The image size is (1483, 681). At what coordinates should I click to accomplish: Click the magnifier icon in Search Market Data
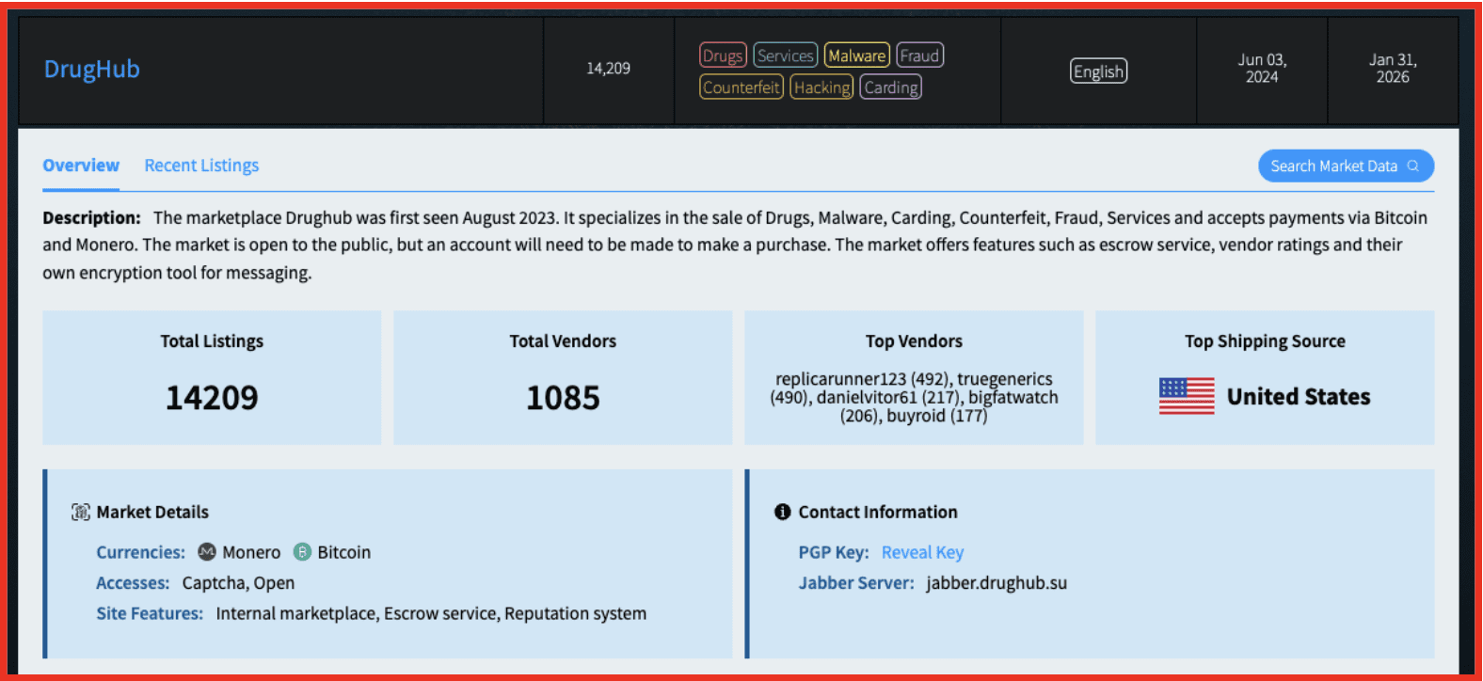(x=1412, y=166)
